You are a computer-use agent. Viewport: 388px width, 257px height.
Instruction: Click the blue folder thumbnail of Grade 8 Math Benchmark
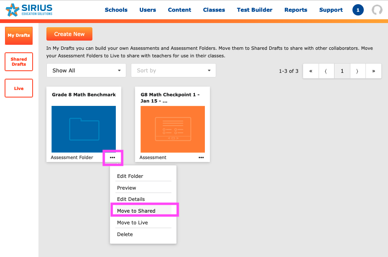(x=84, y=129)
